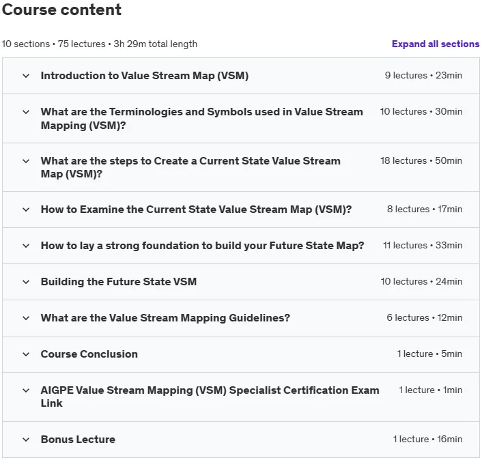Click chevron beside Building the Future State VSM
482x460 pixels.
(26, 282)
